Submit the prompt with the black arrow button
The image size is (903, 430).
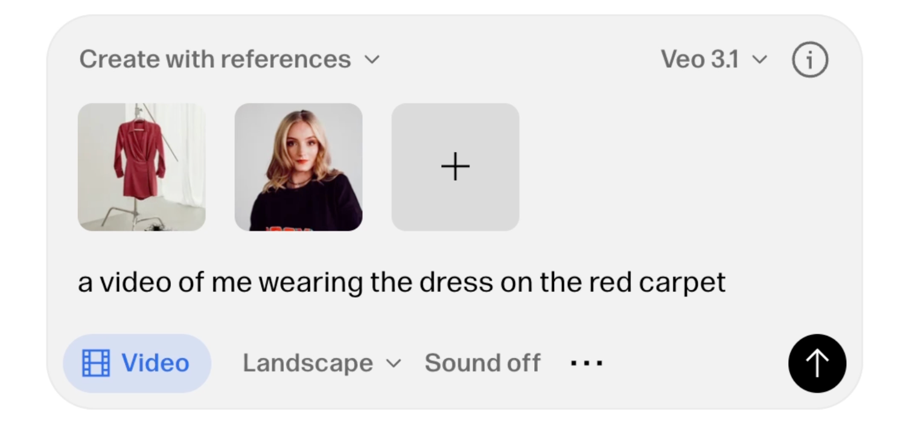[x=817, y=364]
